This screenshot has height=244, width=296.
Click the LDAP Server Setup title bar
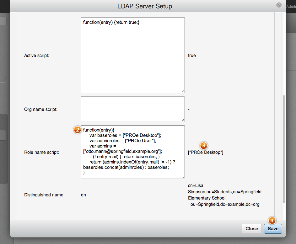[144, 6]
